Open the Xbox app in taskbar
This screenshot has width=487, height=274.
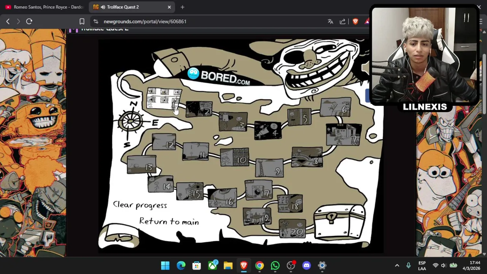(212, 265)
